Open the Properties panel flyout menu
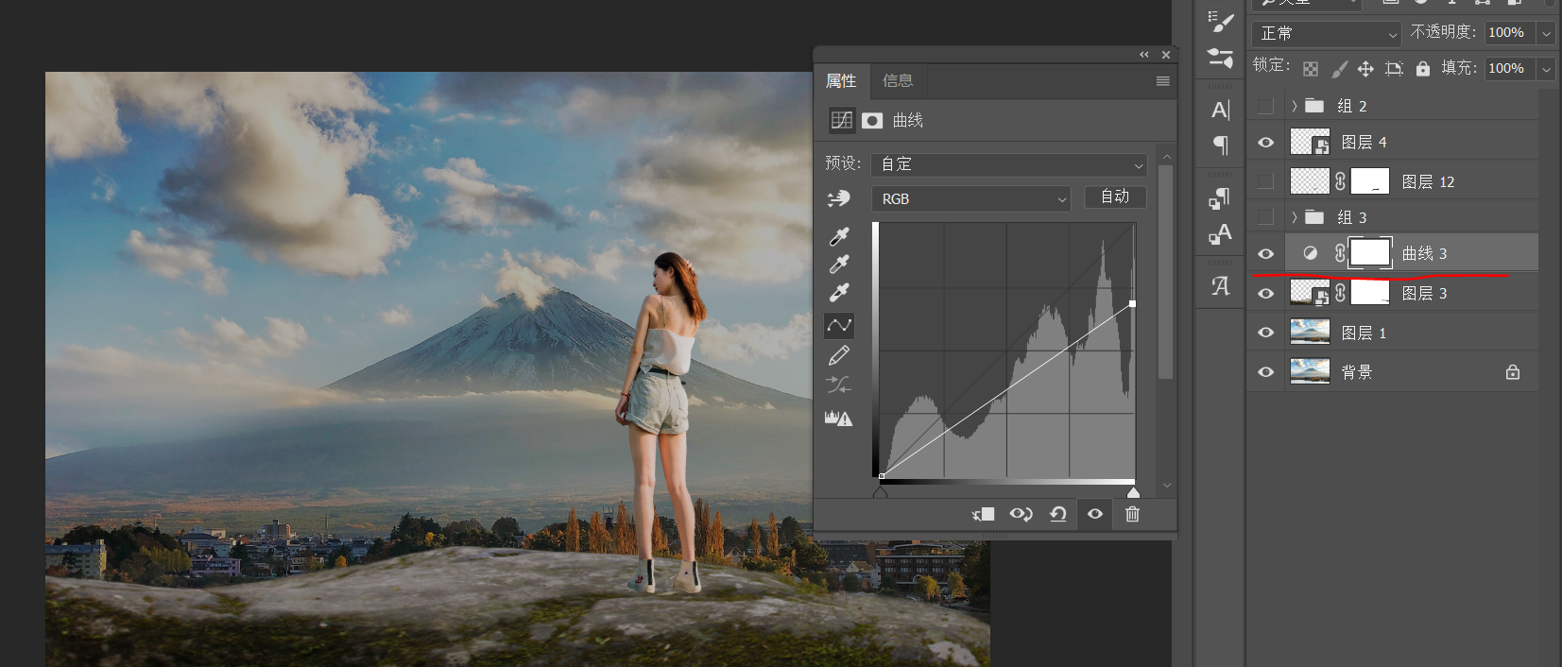Screen dimensions: 1562x667 coord(1162,81)
